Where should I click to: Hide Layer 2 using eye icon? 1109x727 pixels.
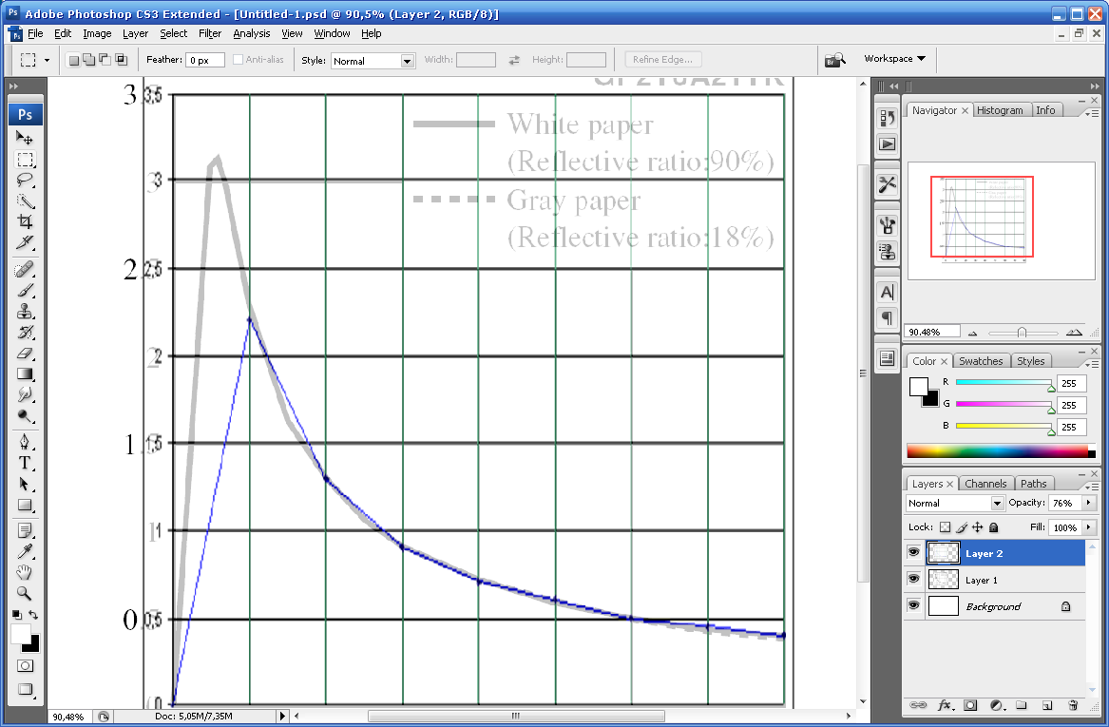(914, 553)
